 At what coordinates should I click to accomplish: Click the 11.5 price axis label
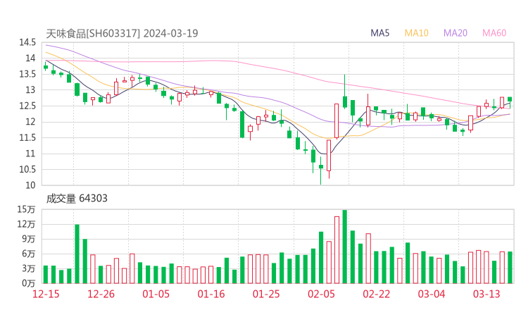tap(27, 137)
